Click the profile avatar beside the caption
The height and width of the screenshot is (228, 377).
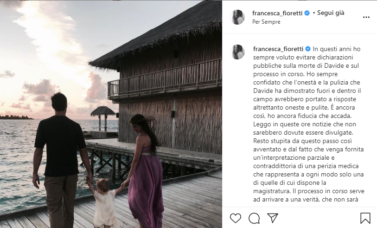[238, 52]
